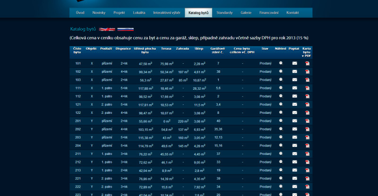Click inquiry envelope for apartment 221
Screen dimensions: 378x196
[x=294, y=178]
